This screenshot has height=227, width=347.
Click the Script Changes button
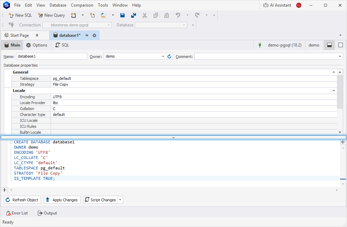[101, 200]
